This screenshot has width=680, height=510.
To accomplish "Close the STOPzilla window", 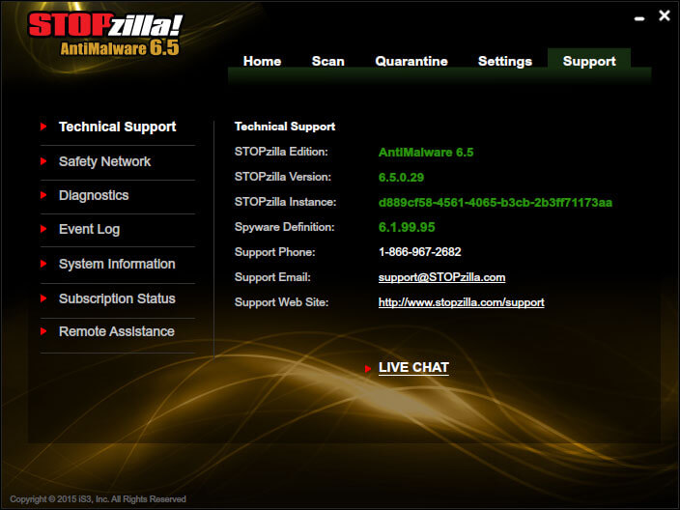I will point(665,15).
